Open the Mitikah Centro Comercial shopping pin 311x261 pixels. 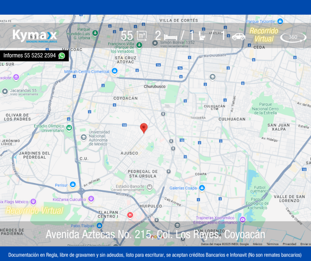point(115,71)
